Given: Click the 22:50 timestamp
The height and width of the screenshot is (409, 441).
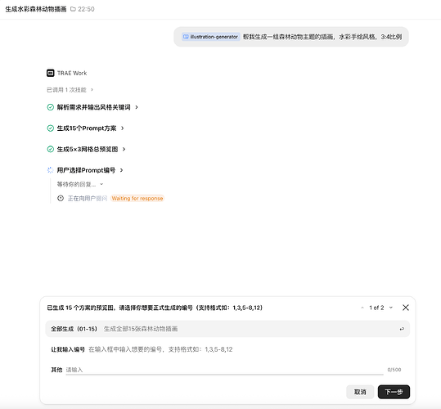Looking at the screenshot, I should click(86, 9).
